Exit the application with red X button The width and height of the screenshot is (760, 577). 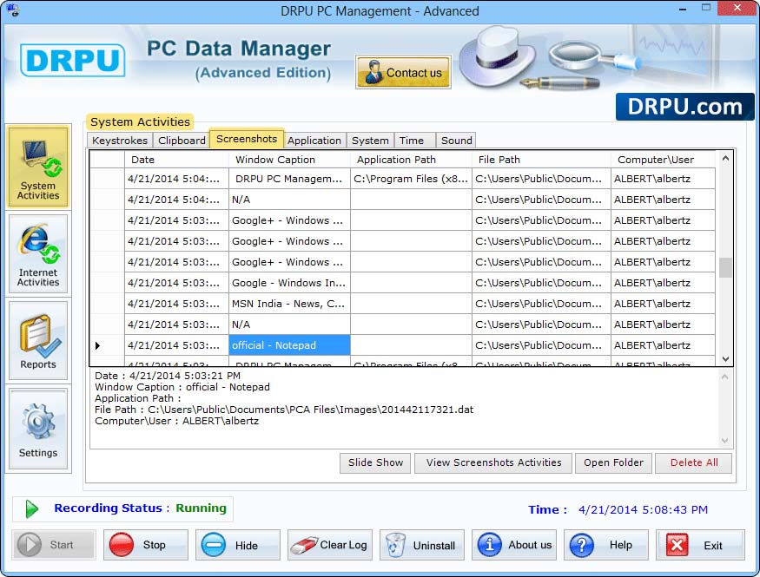(x=700, y=545)
